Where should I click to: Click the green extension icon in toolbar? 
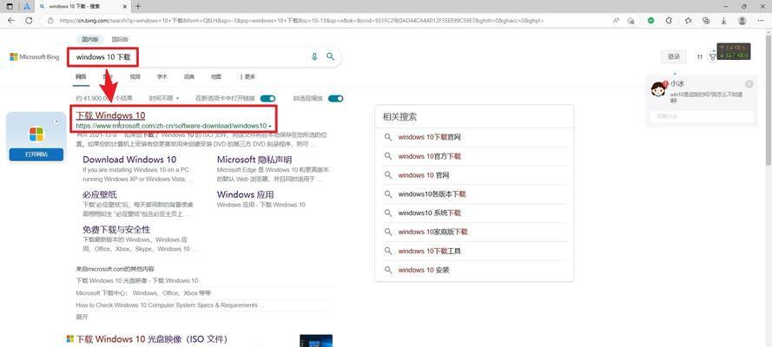click(x=651, y=21)
